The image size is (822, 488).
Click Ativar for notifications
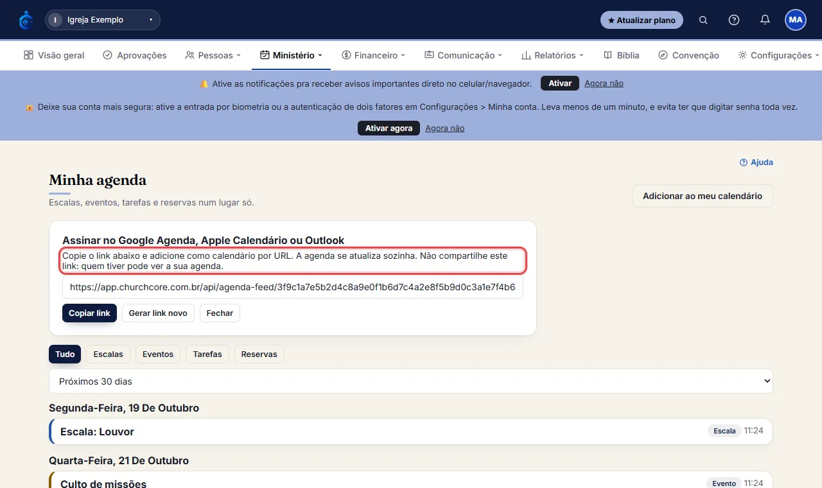pos(560,83)
